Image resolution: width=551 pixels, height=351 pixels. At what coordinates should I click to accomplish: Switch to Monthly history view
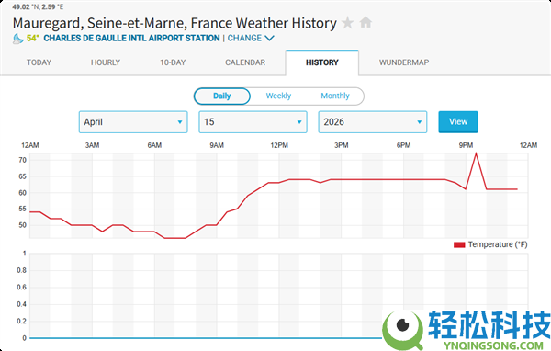point(335,96)
